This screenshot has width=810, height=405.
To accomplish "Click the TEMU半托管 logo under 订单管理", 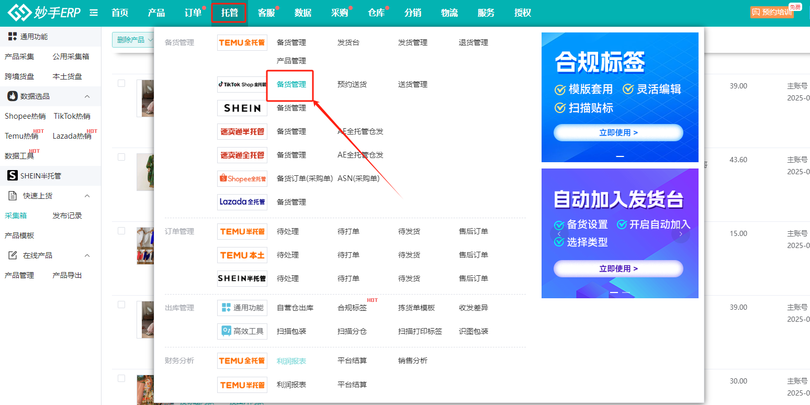I will click(242, 231).
